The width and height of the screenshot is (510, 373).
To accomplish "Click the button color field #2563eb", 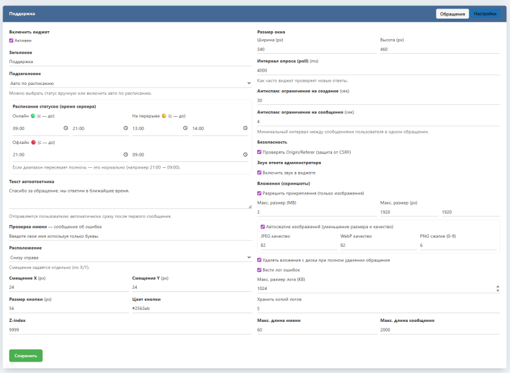I will click(191, 309).
